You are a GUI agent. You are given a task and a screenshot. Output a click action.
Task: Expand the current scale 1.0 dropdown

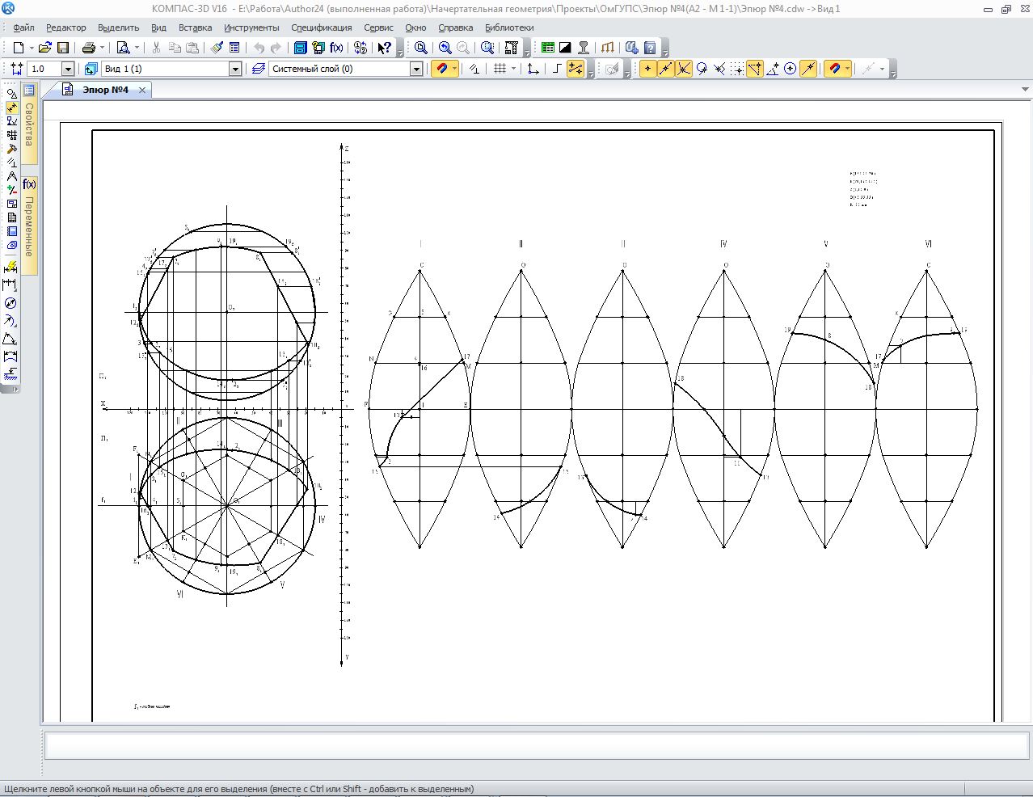(68, 70)
